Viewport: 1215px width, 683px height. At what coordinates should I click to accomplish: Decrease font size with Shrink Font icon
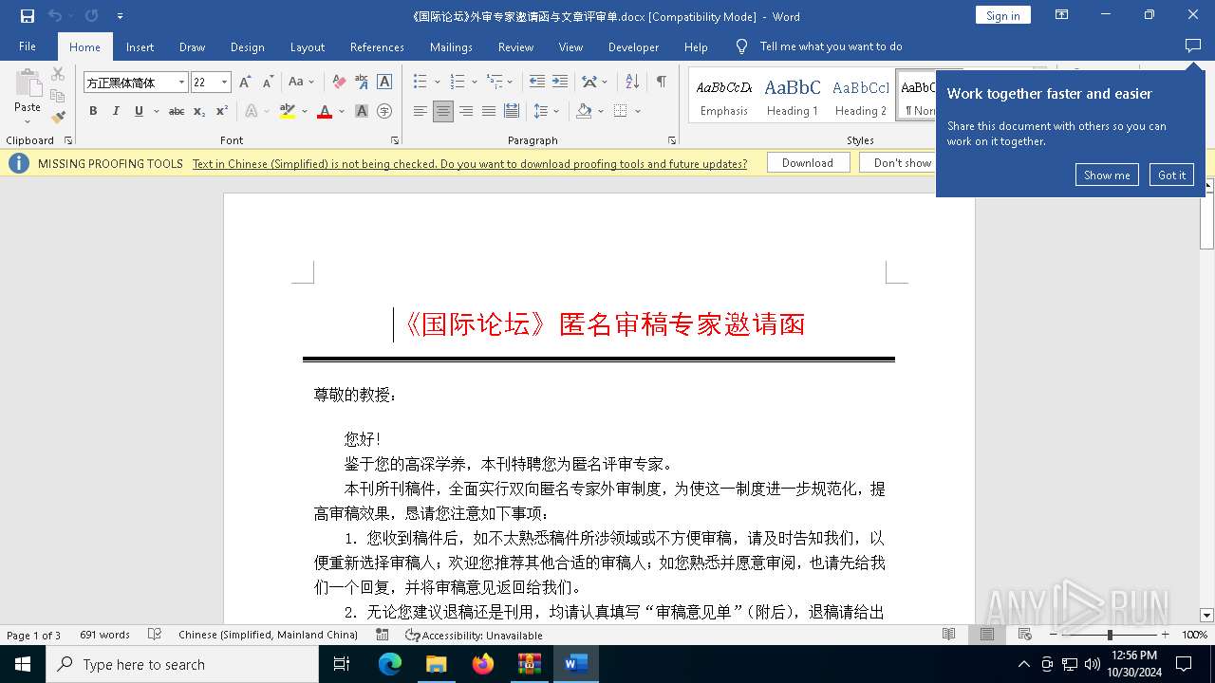pyautogui.click(x=268, y=83)
